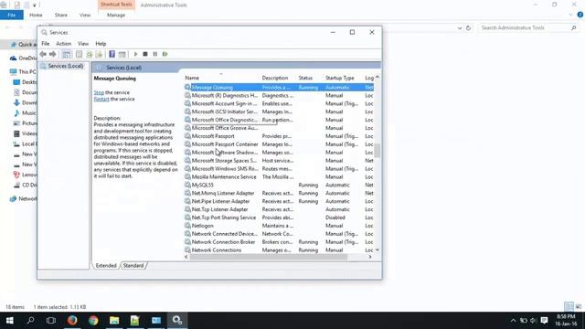The height and width of the screenshot is (329, 585).
Task: Select Net.Msmq Listener Adapter service
Action: 279,193
